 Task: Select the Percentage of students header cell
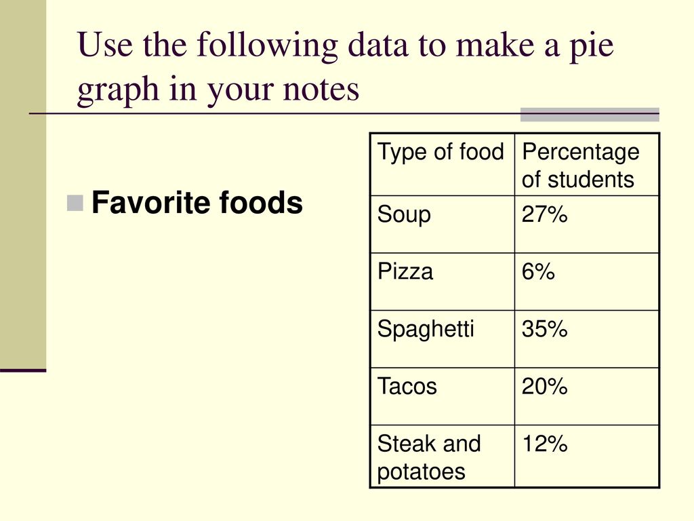587,164
